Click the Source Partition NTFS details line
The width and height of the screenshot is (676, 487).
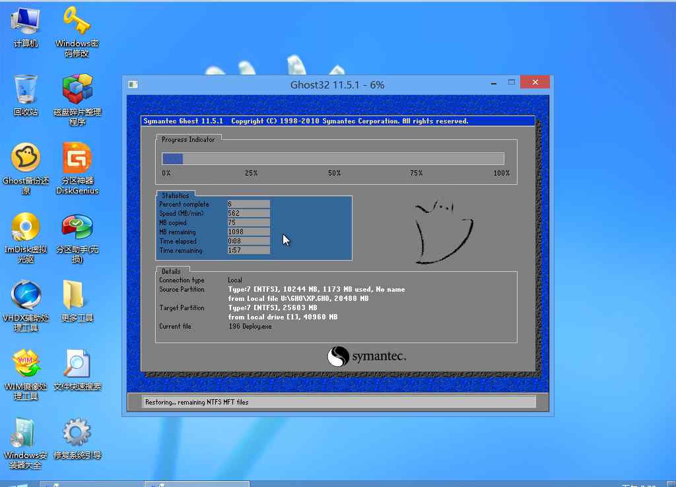click(316, 290)
